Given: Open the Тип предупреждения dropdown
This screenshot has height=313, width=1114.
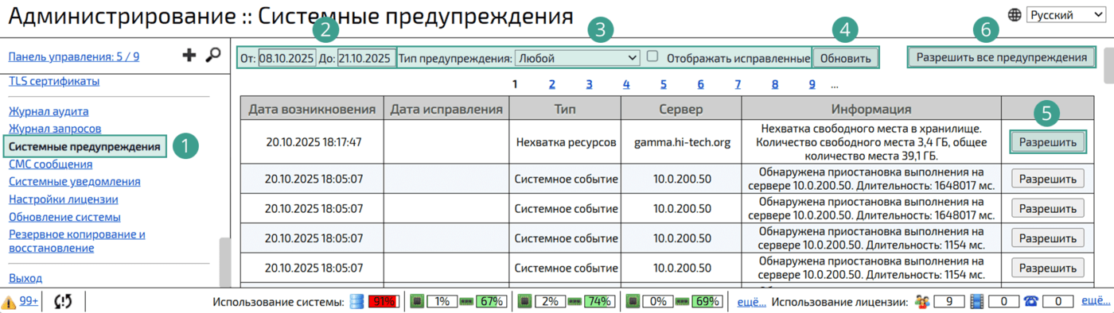Looking at the screenshot, I should coord(577,58).
